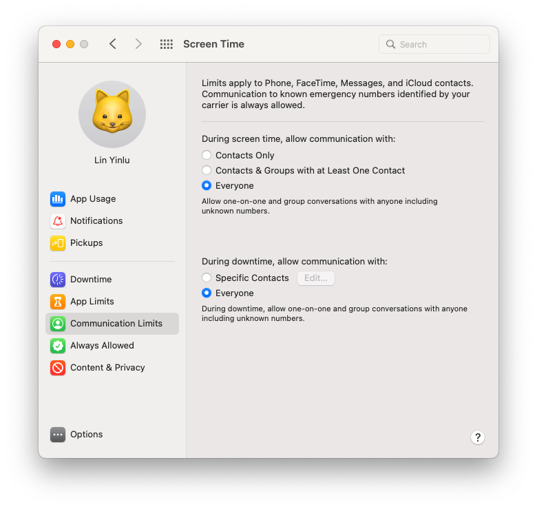
Task: Open the Options ellipsis icon
Action: click(58, 435)
